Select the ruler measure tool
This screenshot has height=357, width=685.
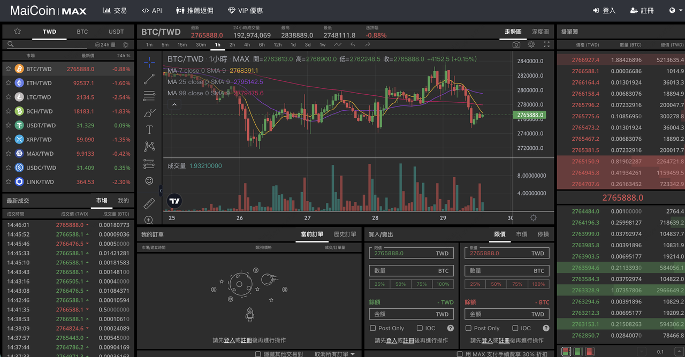(149, 203)
